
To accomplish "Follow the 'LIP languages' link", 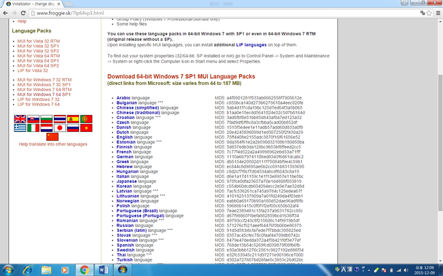I will point(251,45).
